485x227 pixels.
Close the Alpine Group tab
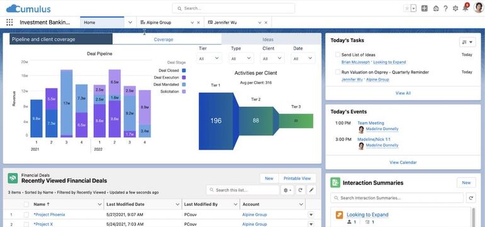coord(198,23)
